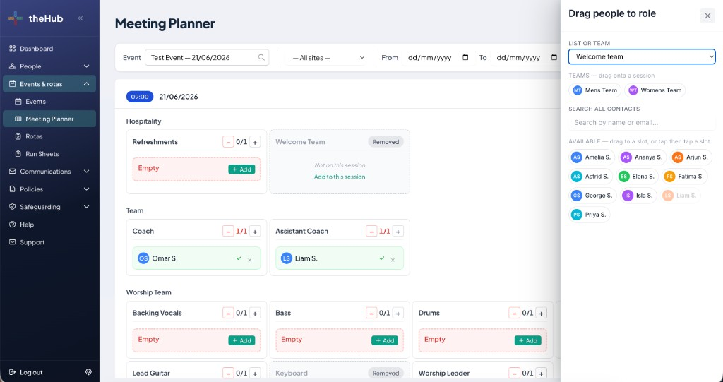The image size is (723, 382).
Task: Open the Rotas page
Action: tap(49, 136)
